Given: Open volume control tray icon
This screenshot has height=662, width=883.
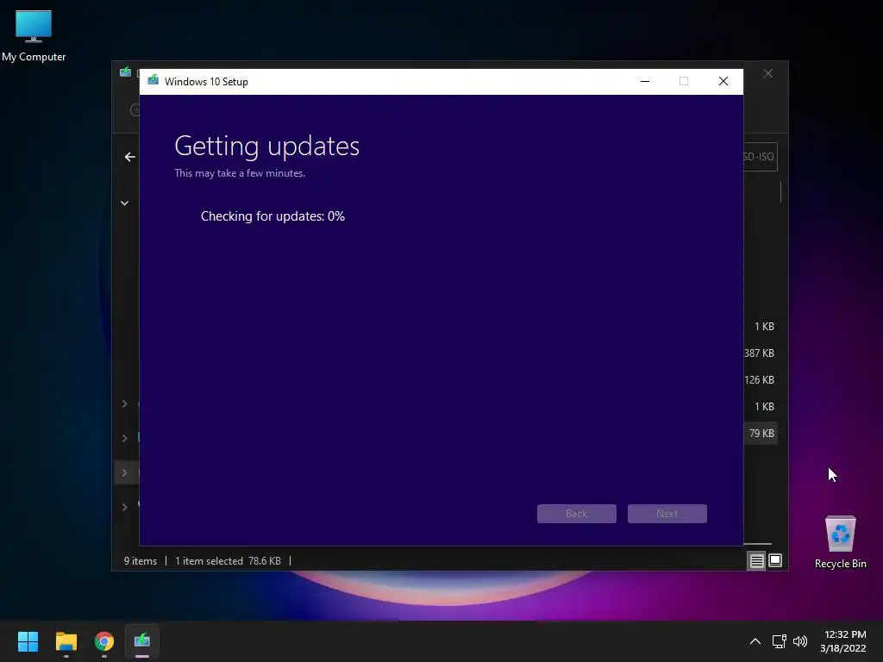Looking at the screenshot, I should click(x=799, y=641).
